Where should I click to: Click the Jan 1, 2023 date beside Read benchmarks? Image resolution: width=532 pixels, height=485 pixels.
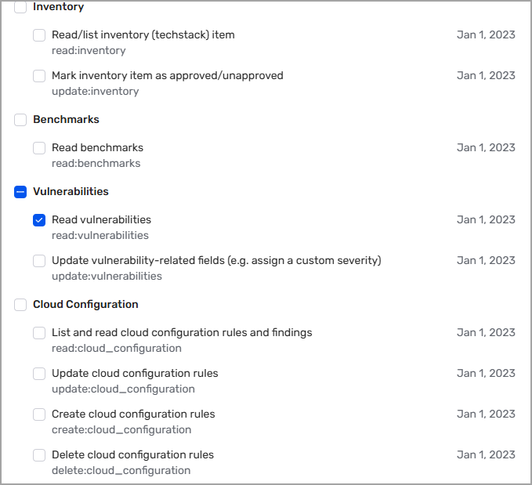click(486, 147)
